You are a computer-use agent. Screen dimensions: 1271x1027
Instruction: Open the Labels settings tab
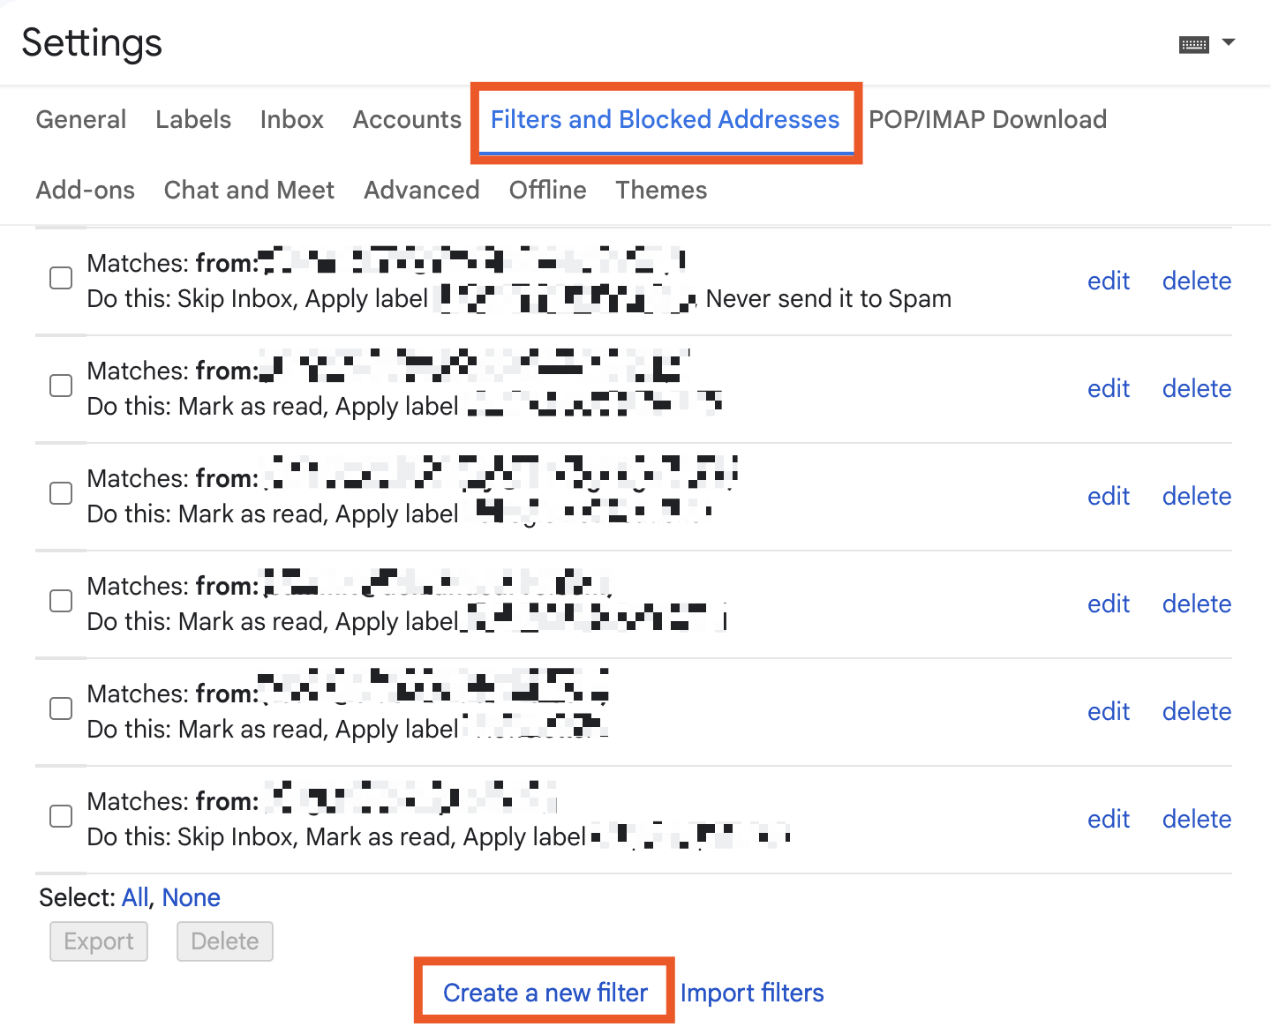pos(192,119)
